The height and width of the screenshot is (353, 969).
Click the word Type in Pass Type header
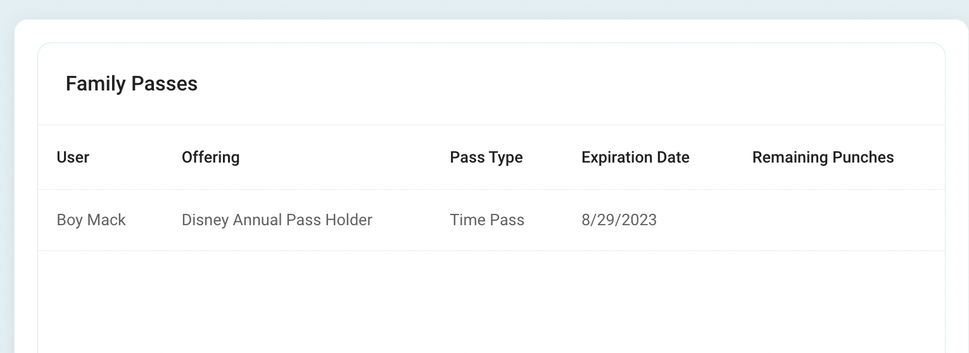tap(505, 158)
